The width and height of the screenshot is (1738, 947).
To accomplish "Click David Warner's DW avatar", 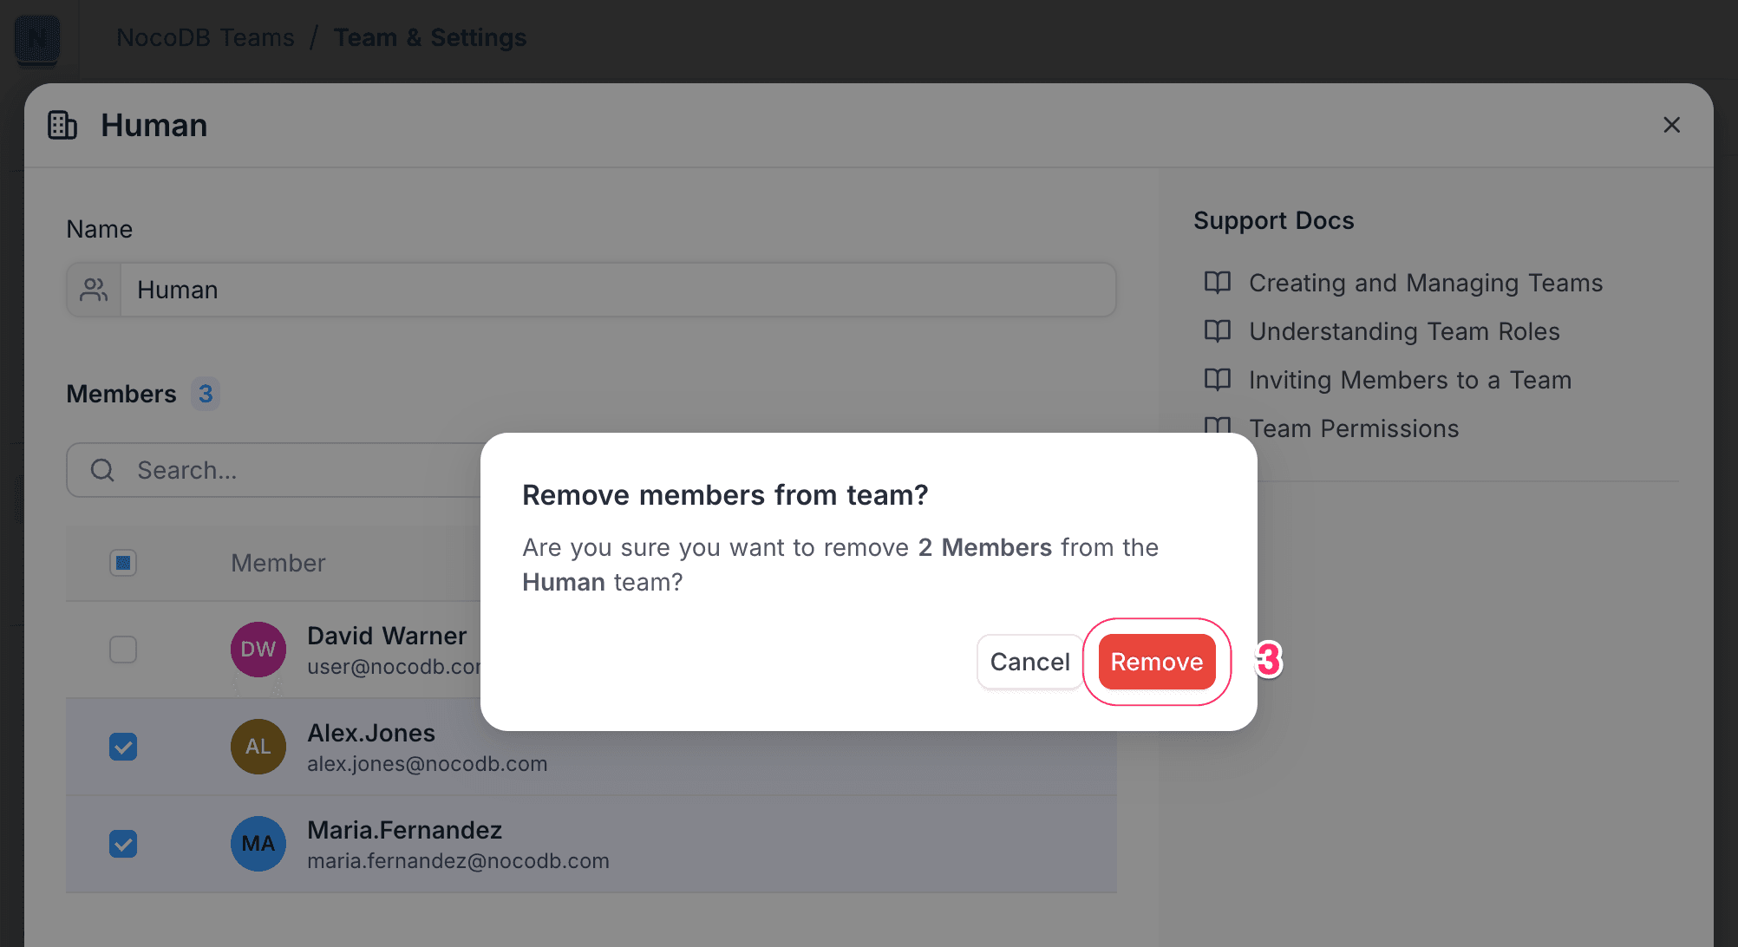I will (x=258, y=650).
